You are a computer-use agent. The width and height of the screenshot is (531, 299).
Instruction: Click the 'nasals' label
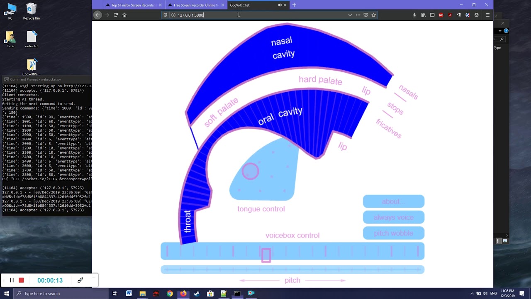tap(408, 92)
